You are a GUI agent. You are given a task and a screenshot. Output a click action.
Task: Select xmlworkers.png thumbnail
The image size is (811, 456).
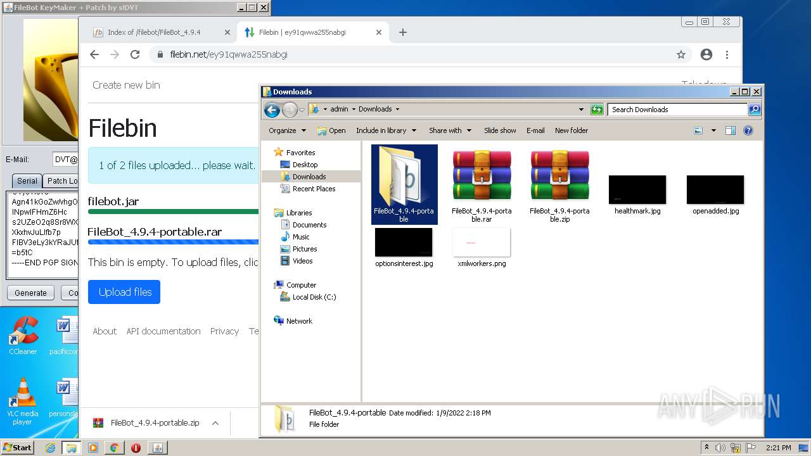pyautogui.click(x=482, y=242)
